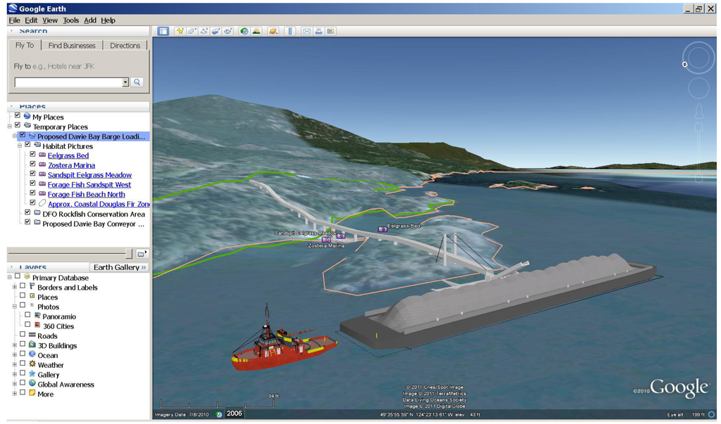Collapse the Habitat Pictures folder

point(20,146)
